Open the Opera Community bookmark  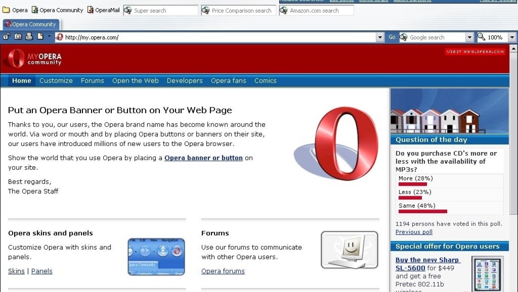(57, 10)
